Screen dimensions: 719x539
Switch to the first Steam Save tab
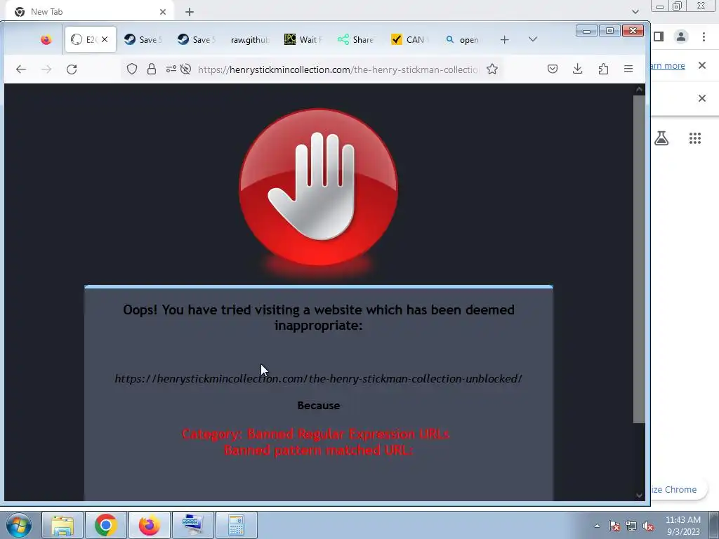click(143, 40)
